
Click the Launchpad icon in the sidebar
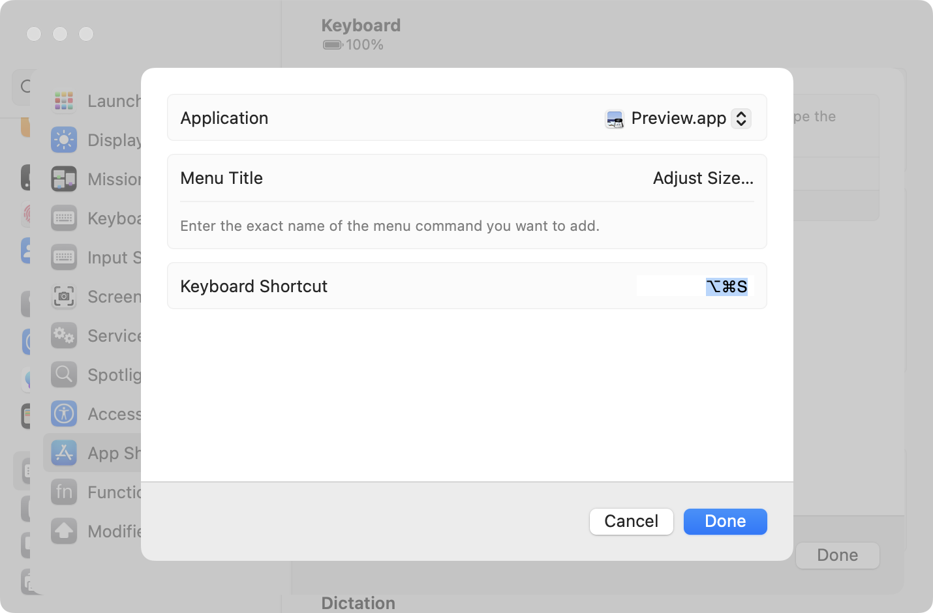pos(64,100)
